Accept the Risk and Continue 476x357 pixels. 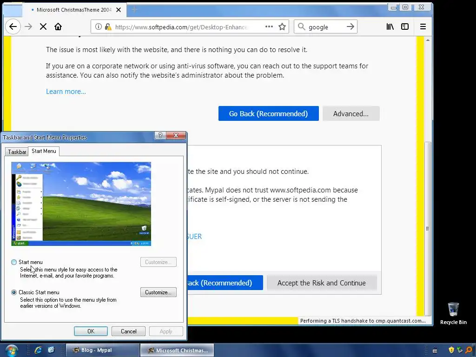coord(322,283)
